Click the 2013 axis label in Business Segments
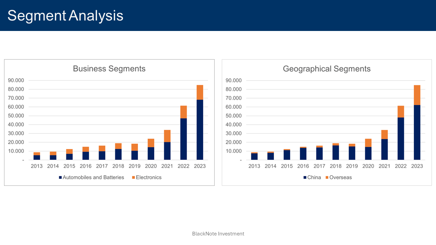The height and width of the screenshot is (245, 436). 36,166
